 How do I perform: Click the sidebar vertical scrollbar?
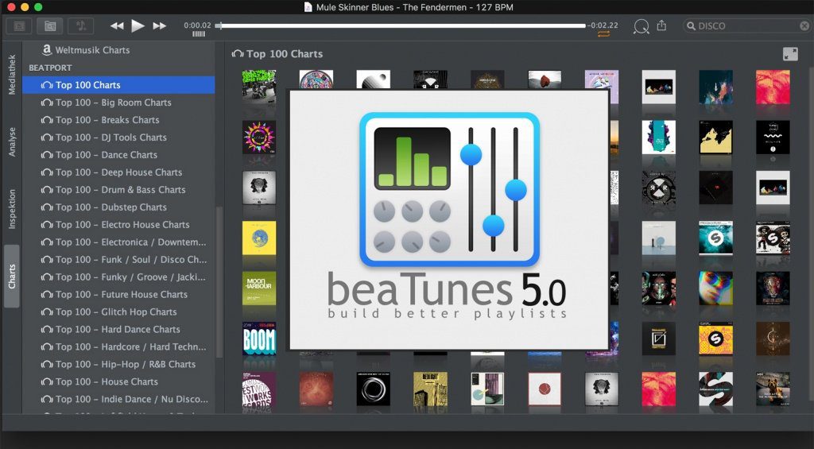(219, 282)
